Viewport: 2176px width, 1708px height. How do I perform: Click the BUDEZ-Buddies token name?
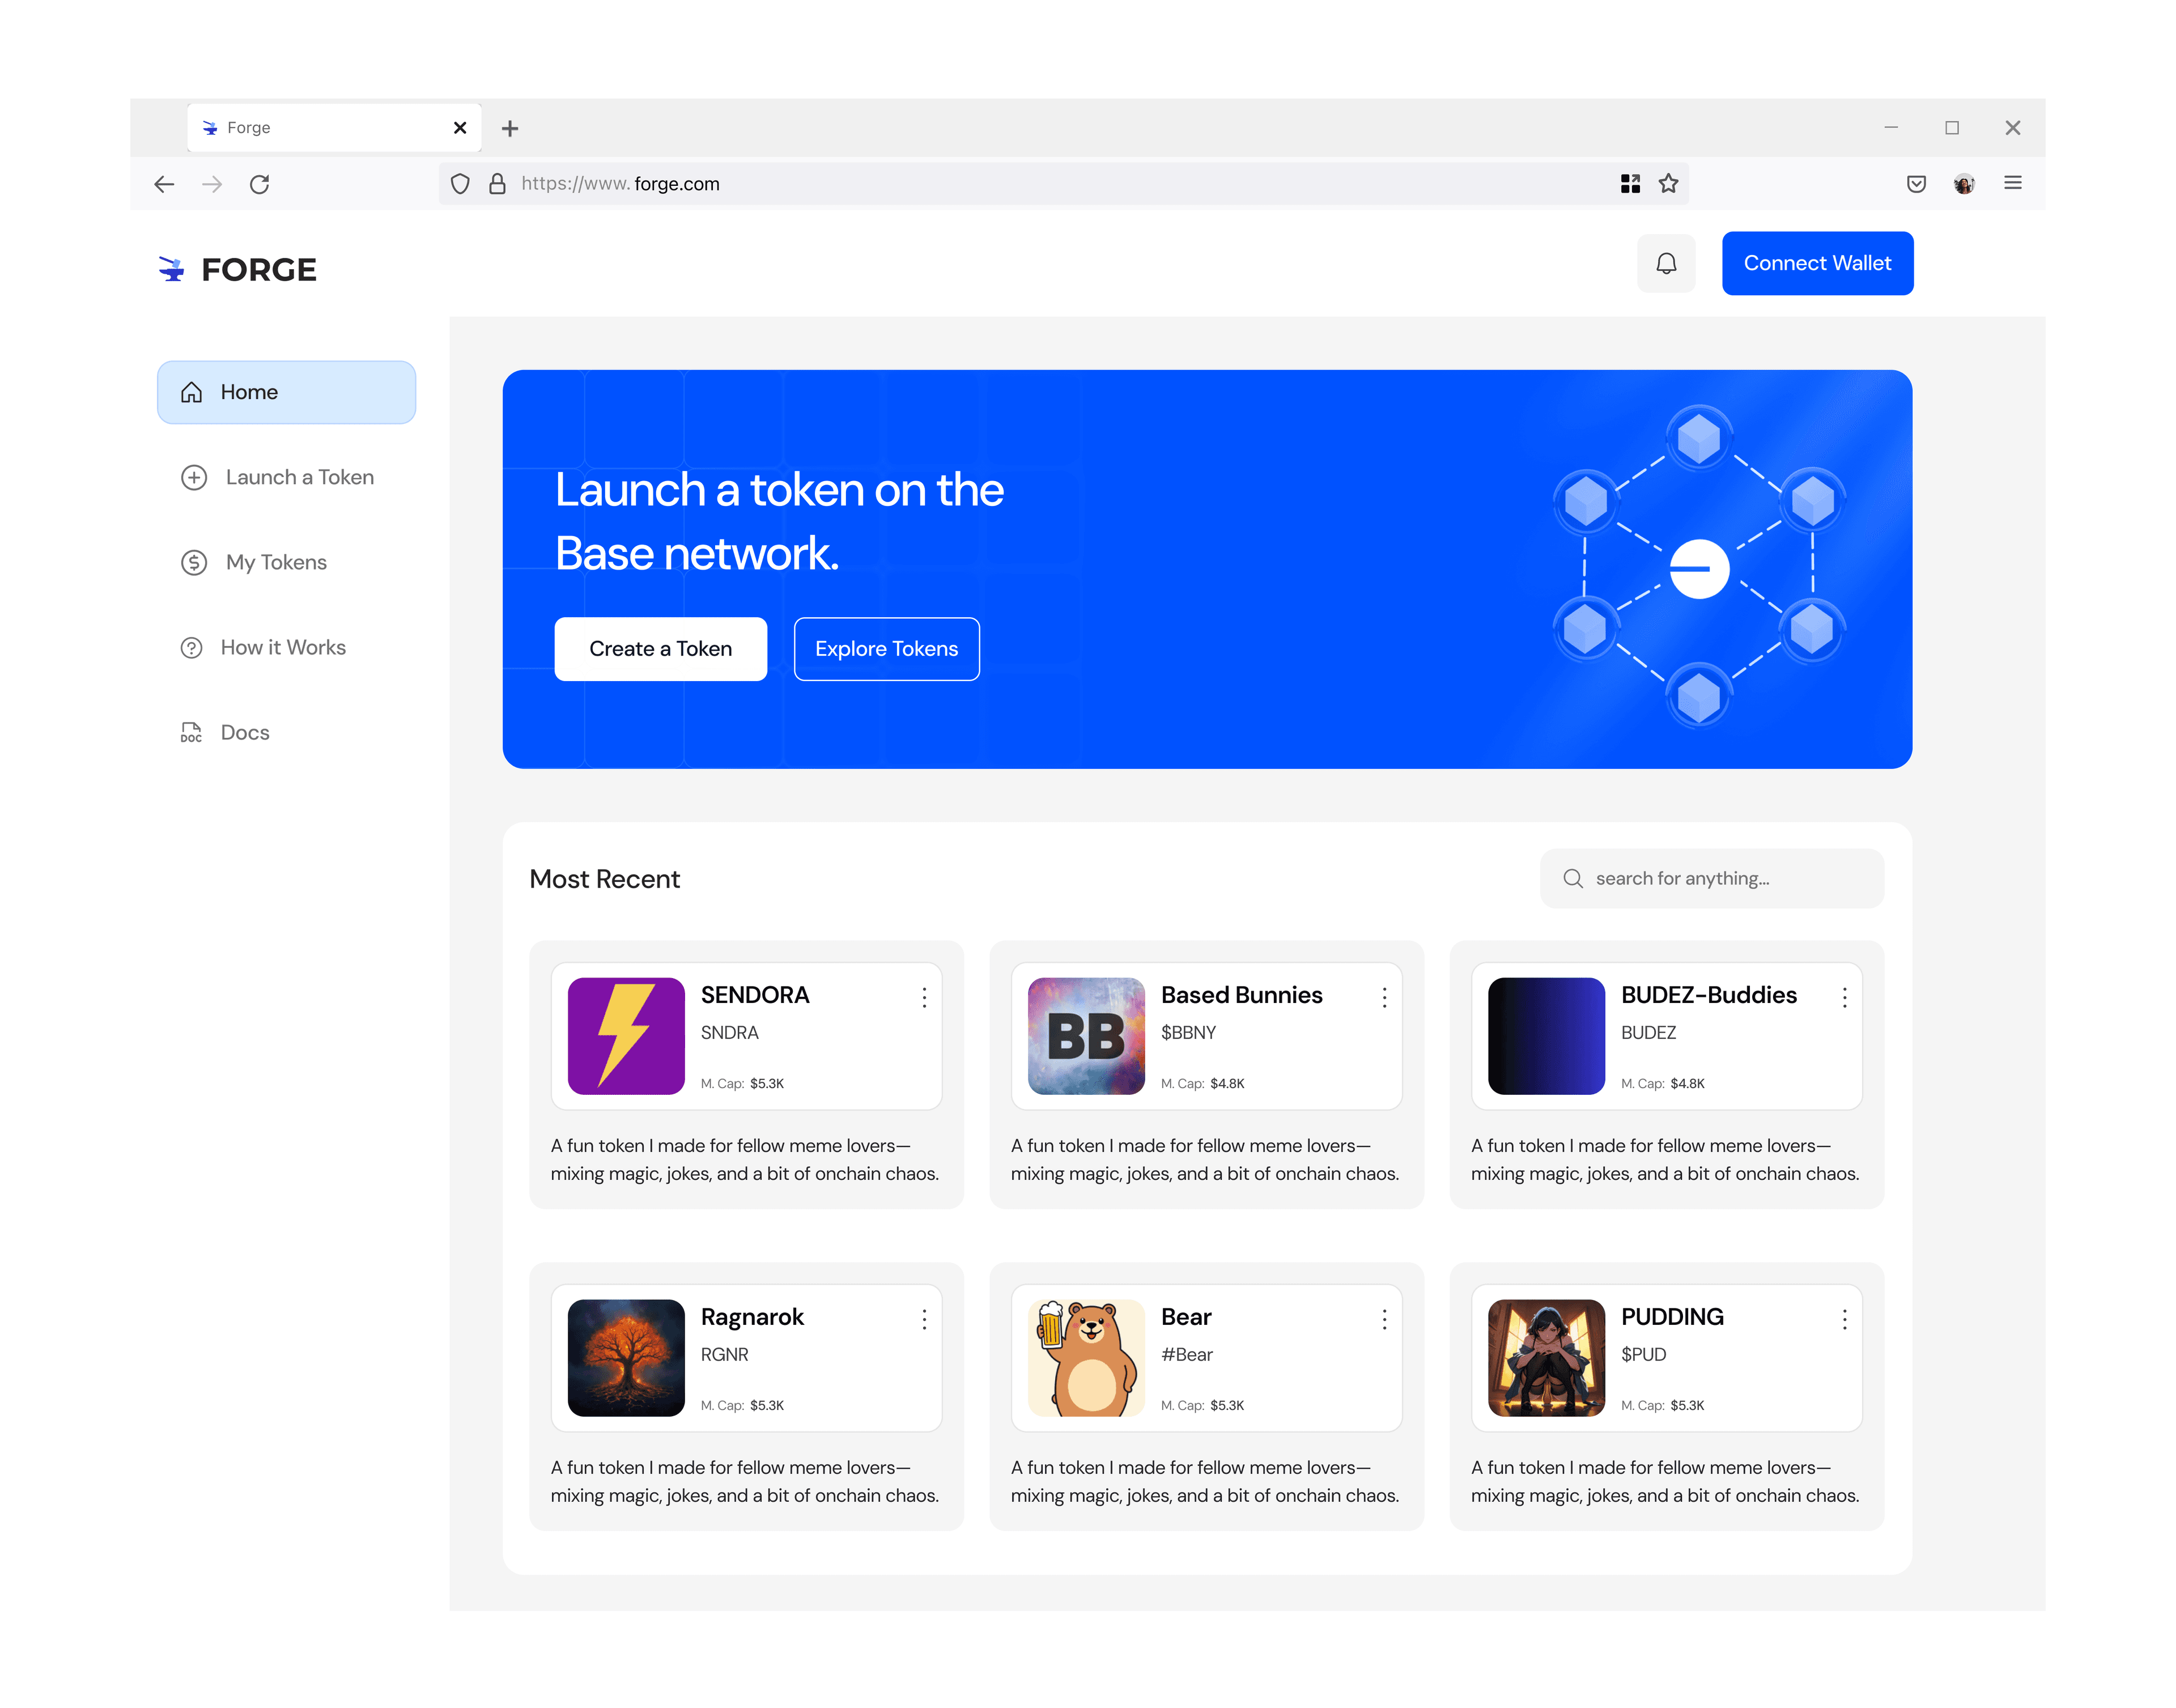click(x=1709, y=995)
